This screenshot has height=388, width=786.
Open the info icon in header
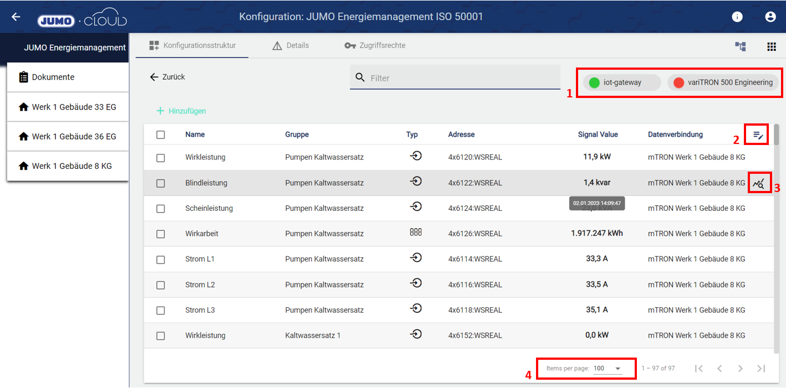click(x=737, y=17)
